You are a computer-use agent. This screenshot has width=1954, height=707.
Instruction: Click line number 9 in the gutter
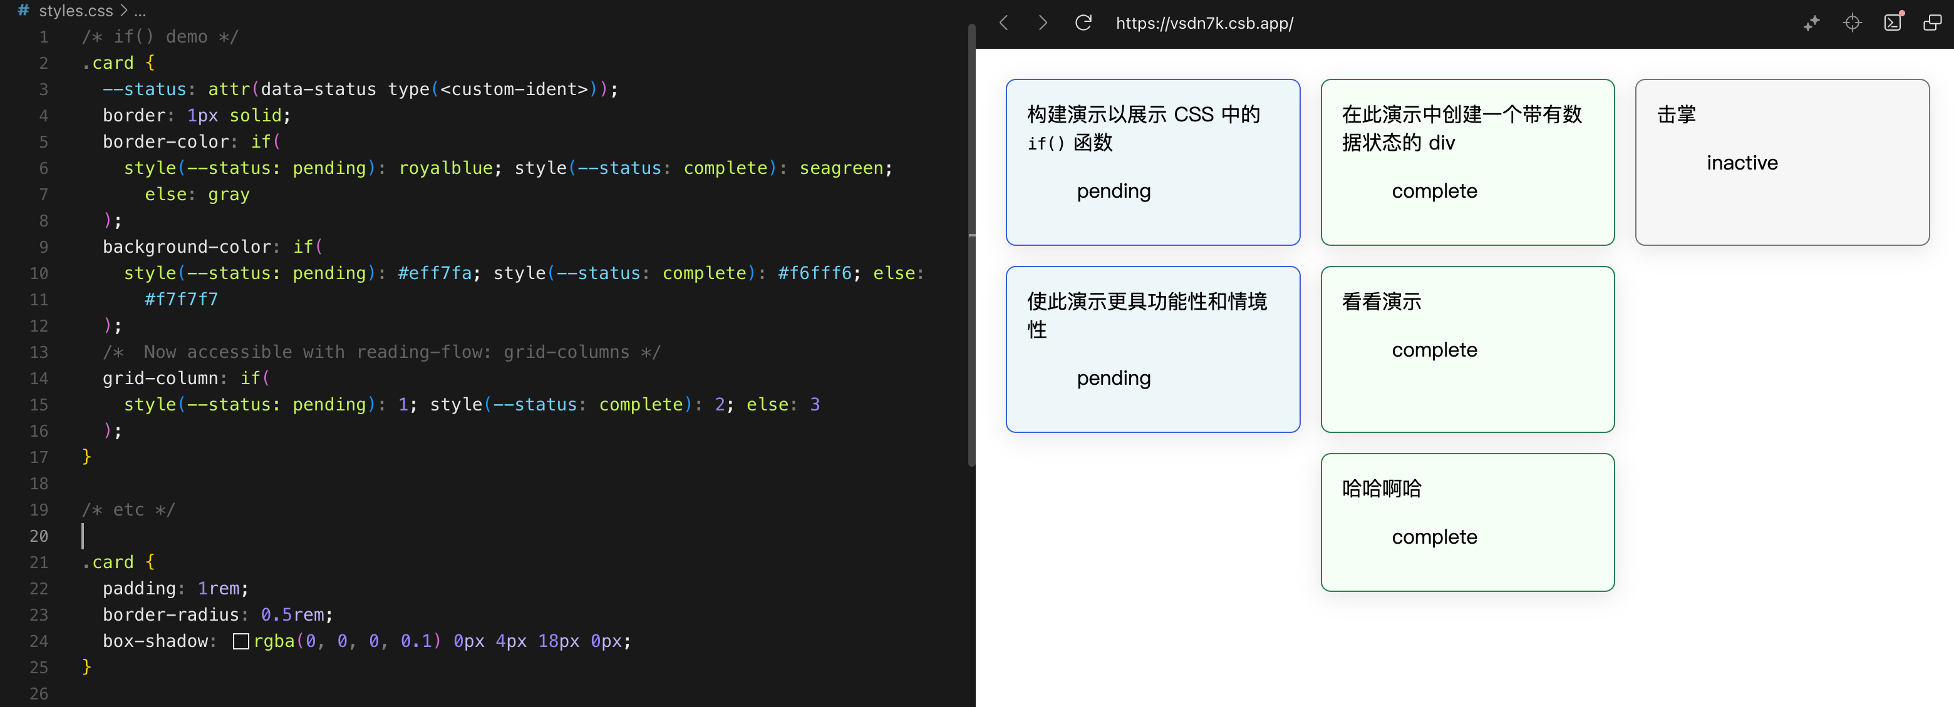[x=43, y=247]
